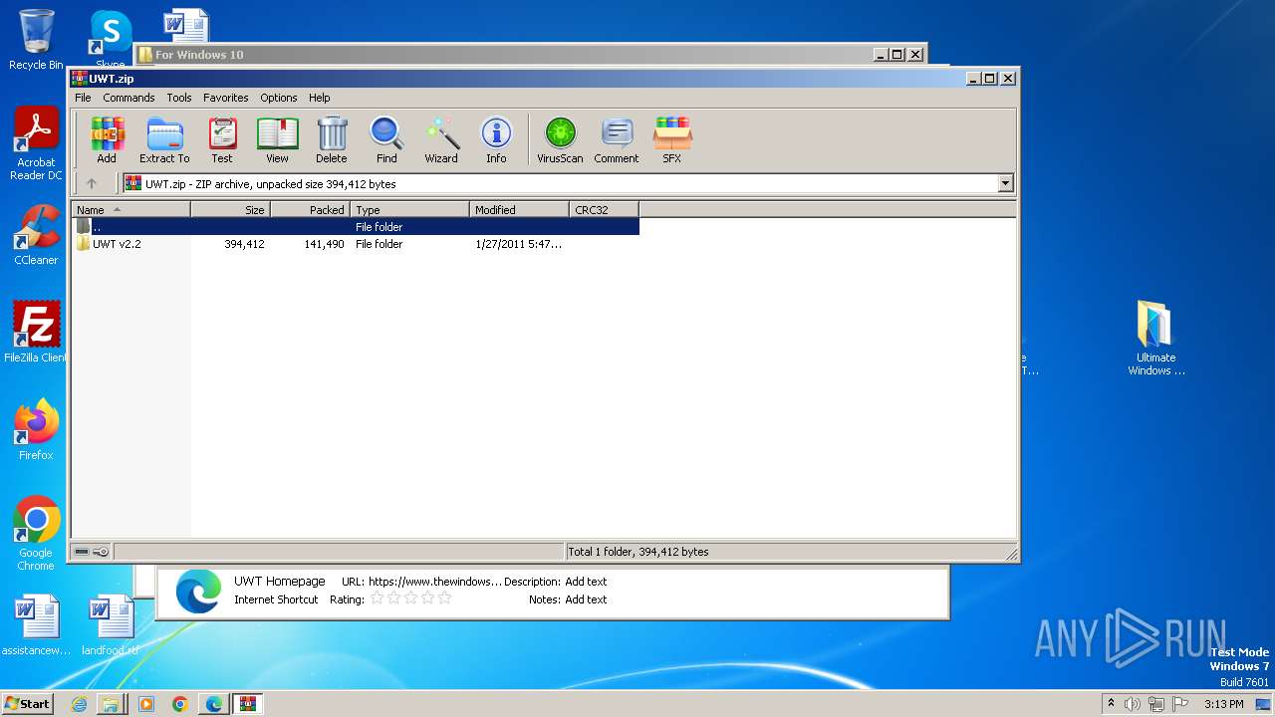Click the Test archive icon

pyautogui.click(x=222, y=139)
